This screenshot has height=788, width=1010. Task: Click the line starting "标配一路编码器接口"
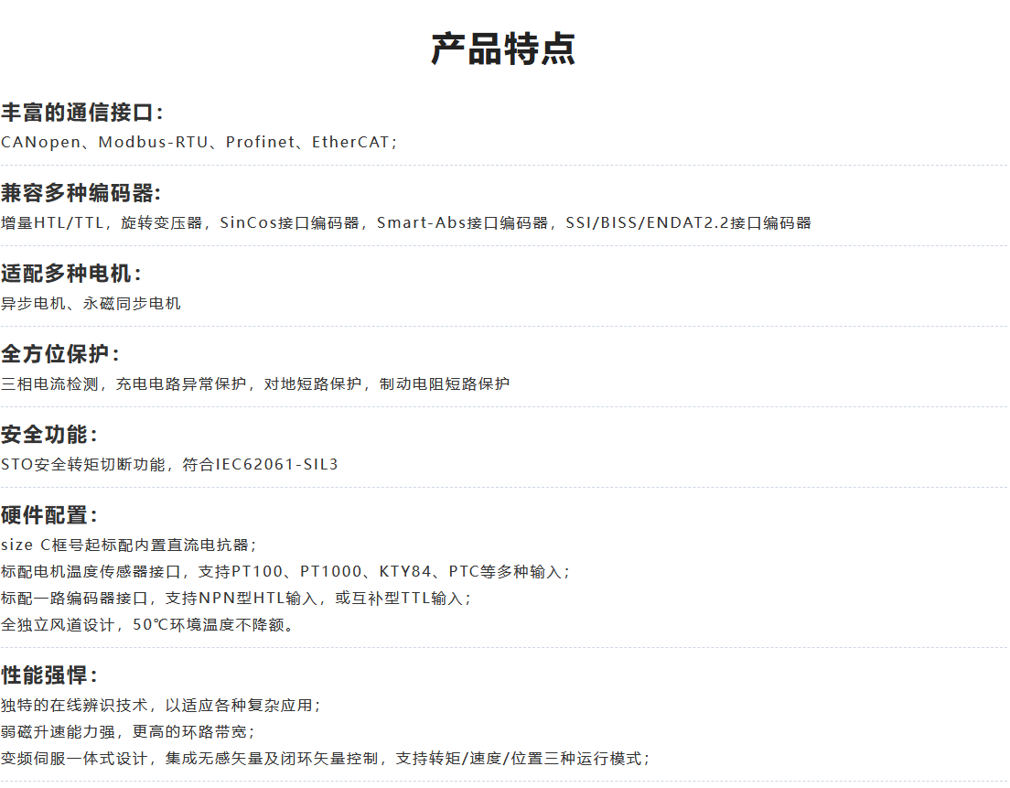point(236,599)
